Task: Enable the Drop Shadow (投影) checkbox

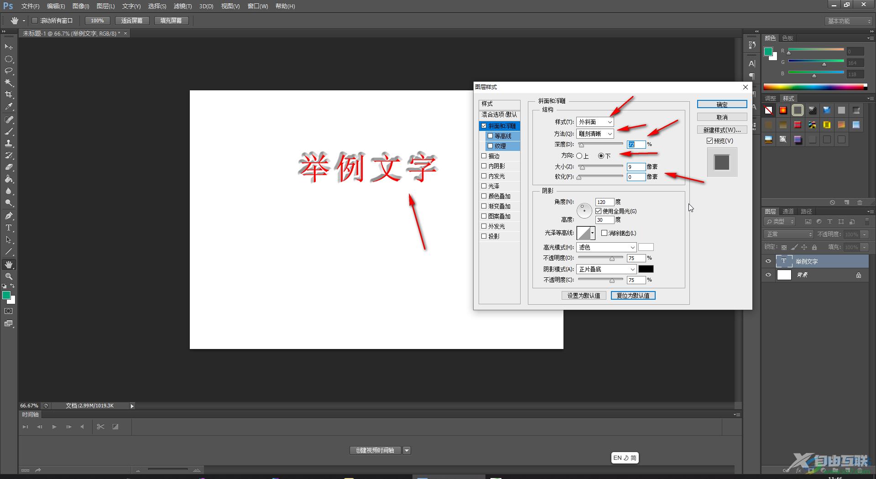Action: click(x=484, y=236)
